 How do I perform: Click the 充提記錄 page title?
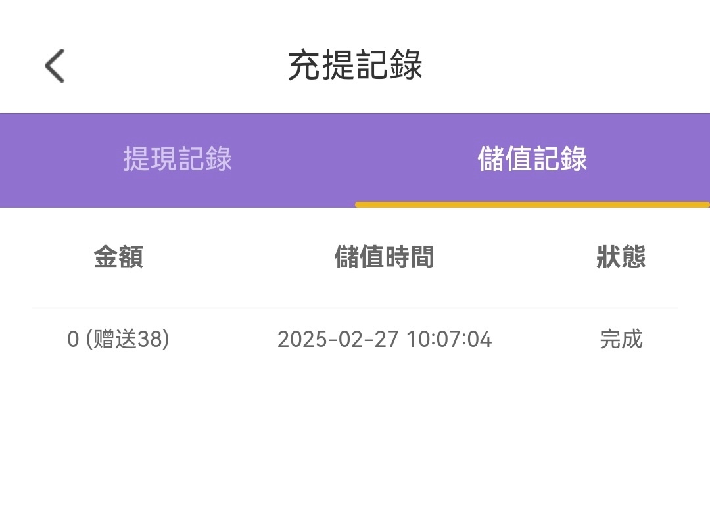coord(355,65)
